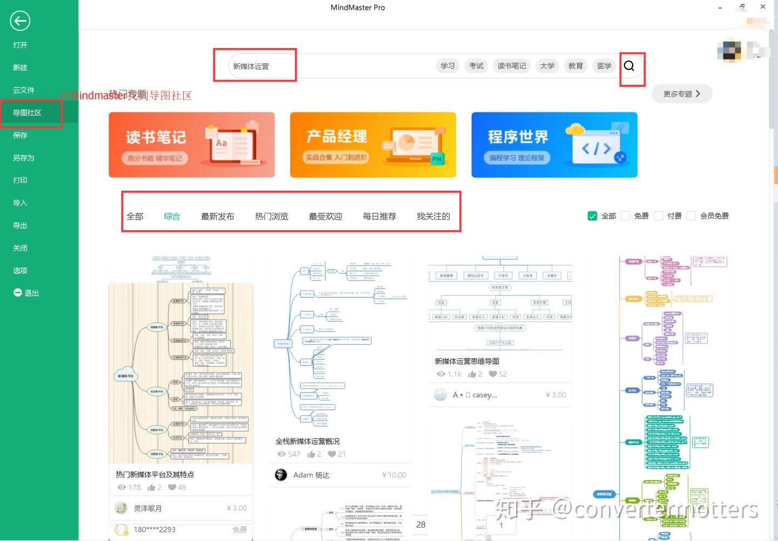
Task: Open author casey avatar
Action: (x=440, y=395)
